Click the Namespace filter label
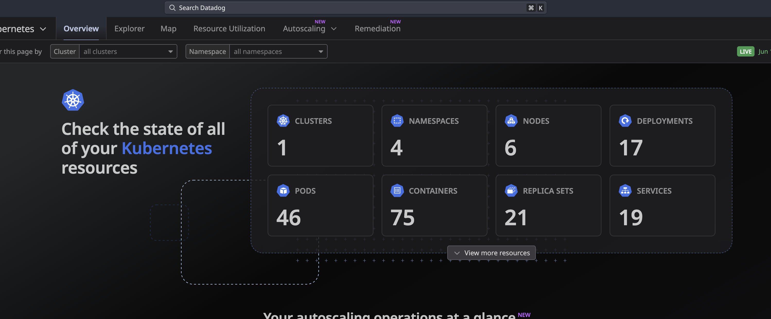Viewport: 771px width, 319px height. click(207, 51)
